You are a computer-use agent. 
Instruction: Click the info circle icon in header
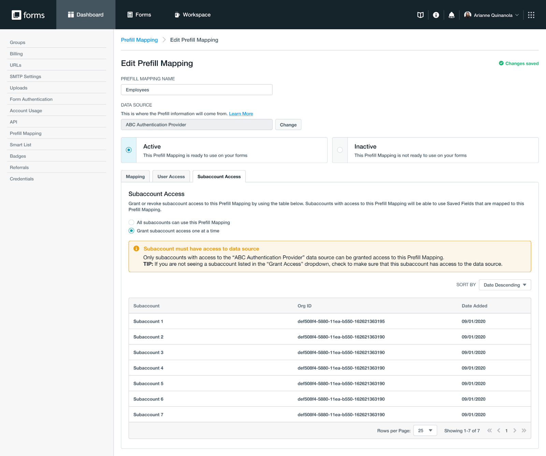436,15
